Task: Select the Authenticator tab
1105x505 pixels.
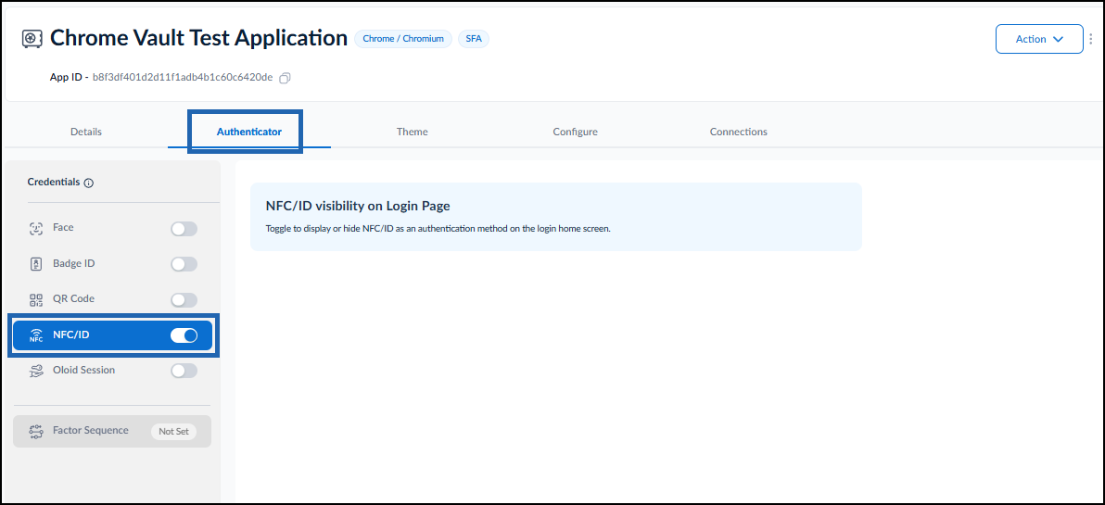Action: tap(248, 132)
